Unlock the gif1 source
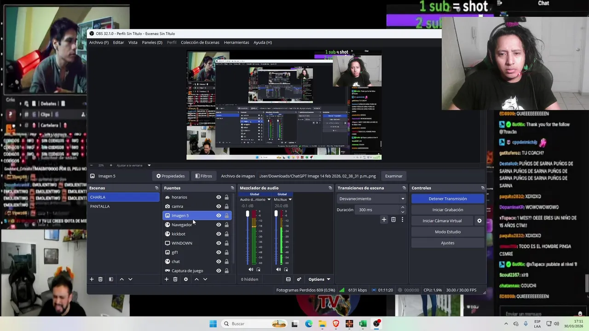The height and width of the screenshot is (331, 589). pyautogui.click(x=226, y=252)
